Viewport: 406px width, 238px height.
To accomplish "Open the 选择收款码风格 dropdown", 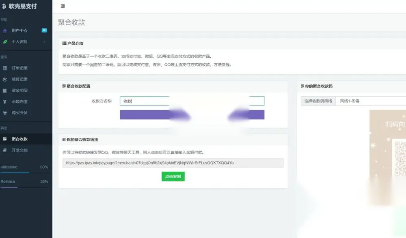I will (371, 101).
